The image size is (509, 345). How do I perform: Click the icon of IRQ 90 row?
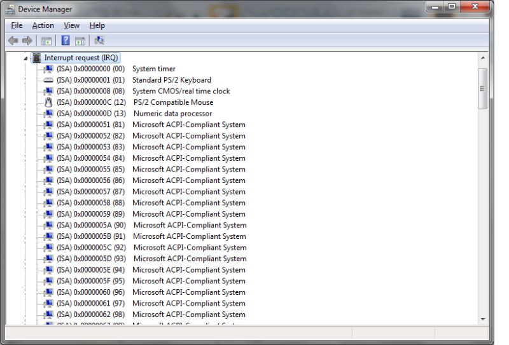(x=48, y=225)
